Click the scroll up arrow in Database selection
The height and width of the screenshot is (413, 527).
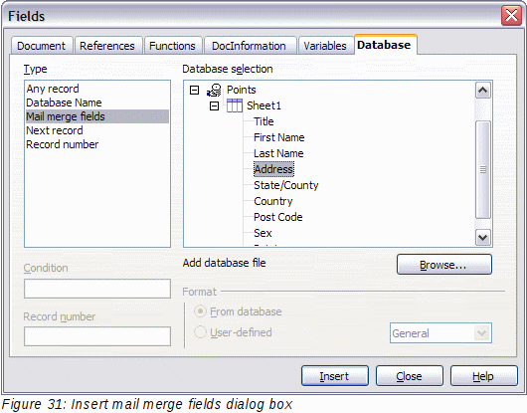click(x=483, y=91)
